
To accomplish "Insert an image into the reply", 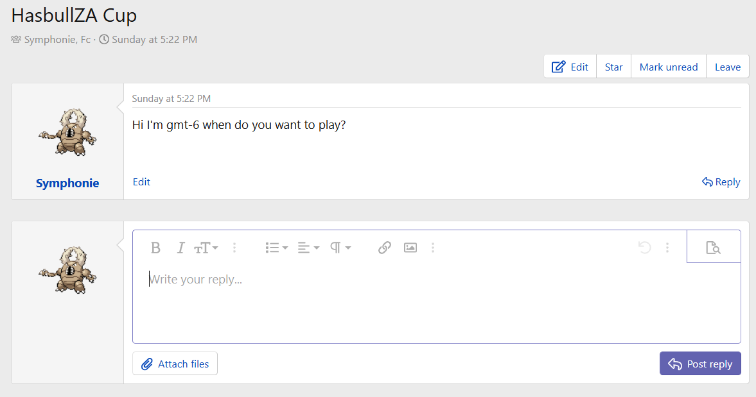I will [410, 248].
